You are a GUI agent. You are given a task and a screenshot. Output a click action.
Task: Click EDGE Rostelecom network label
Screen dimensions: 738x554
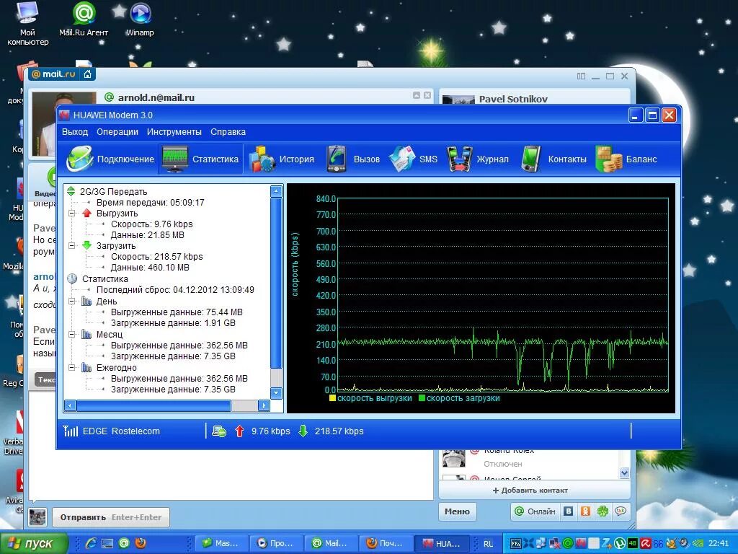121,431
